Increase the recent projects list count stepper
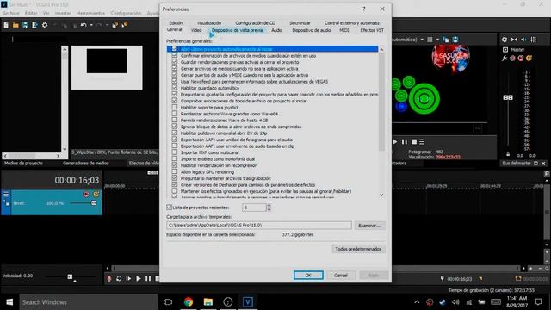The height and width of the screenshot is (310, 551). click(269, 206)
